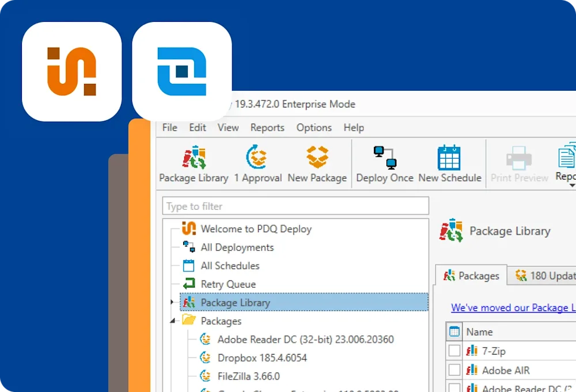Click the FileZilla package icon in tree
The height and width of the screenshot is (392, 576).
coord(206,376)
